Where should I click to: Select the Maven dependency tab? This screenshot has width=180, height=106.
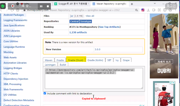click(49, 60)
